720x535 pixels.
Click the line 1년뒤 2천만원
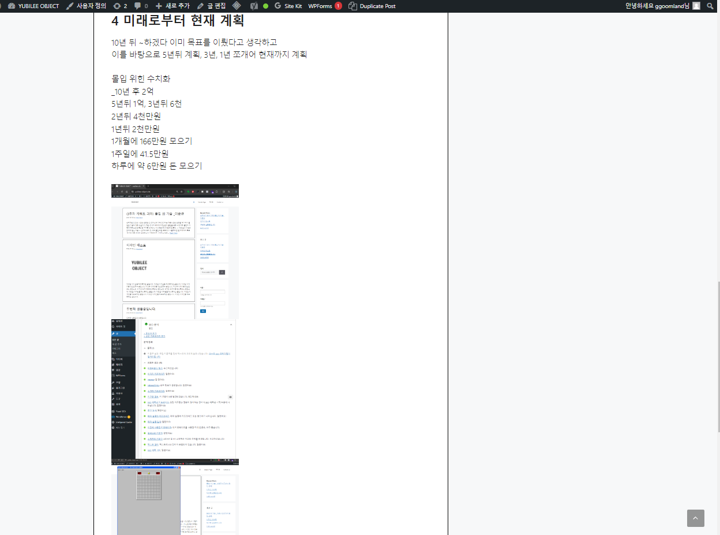click(x=136, y=129)
